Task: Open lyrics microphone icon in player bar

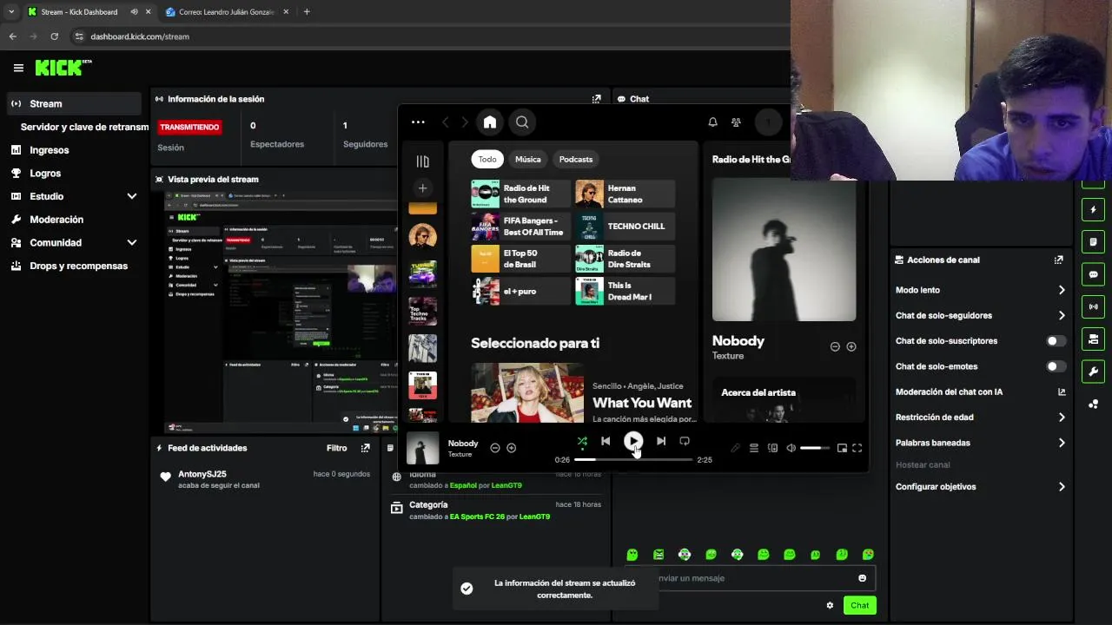Action: 735,448
